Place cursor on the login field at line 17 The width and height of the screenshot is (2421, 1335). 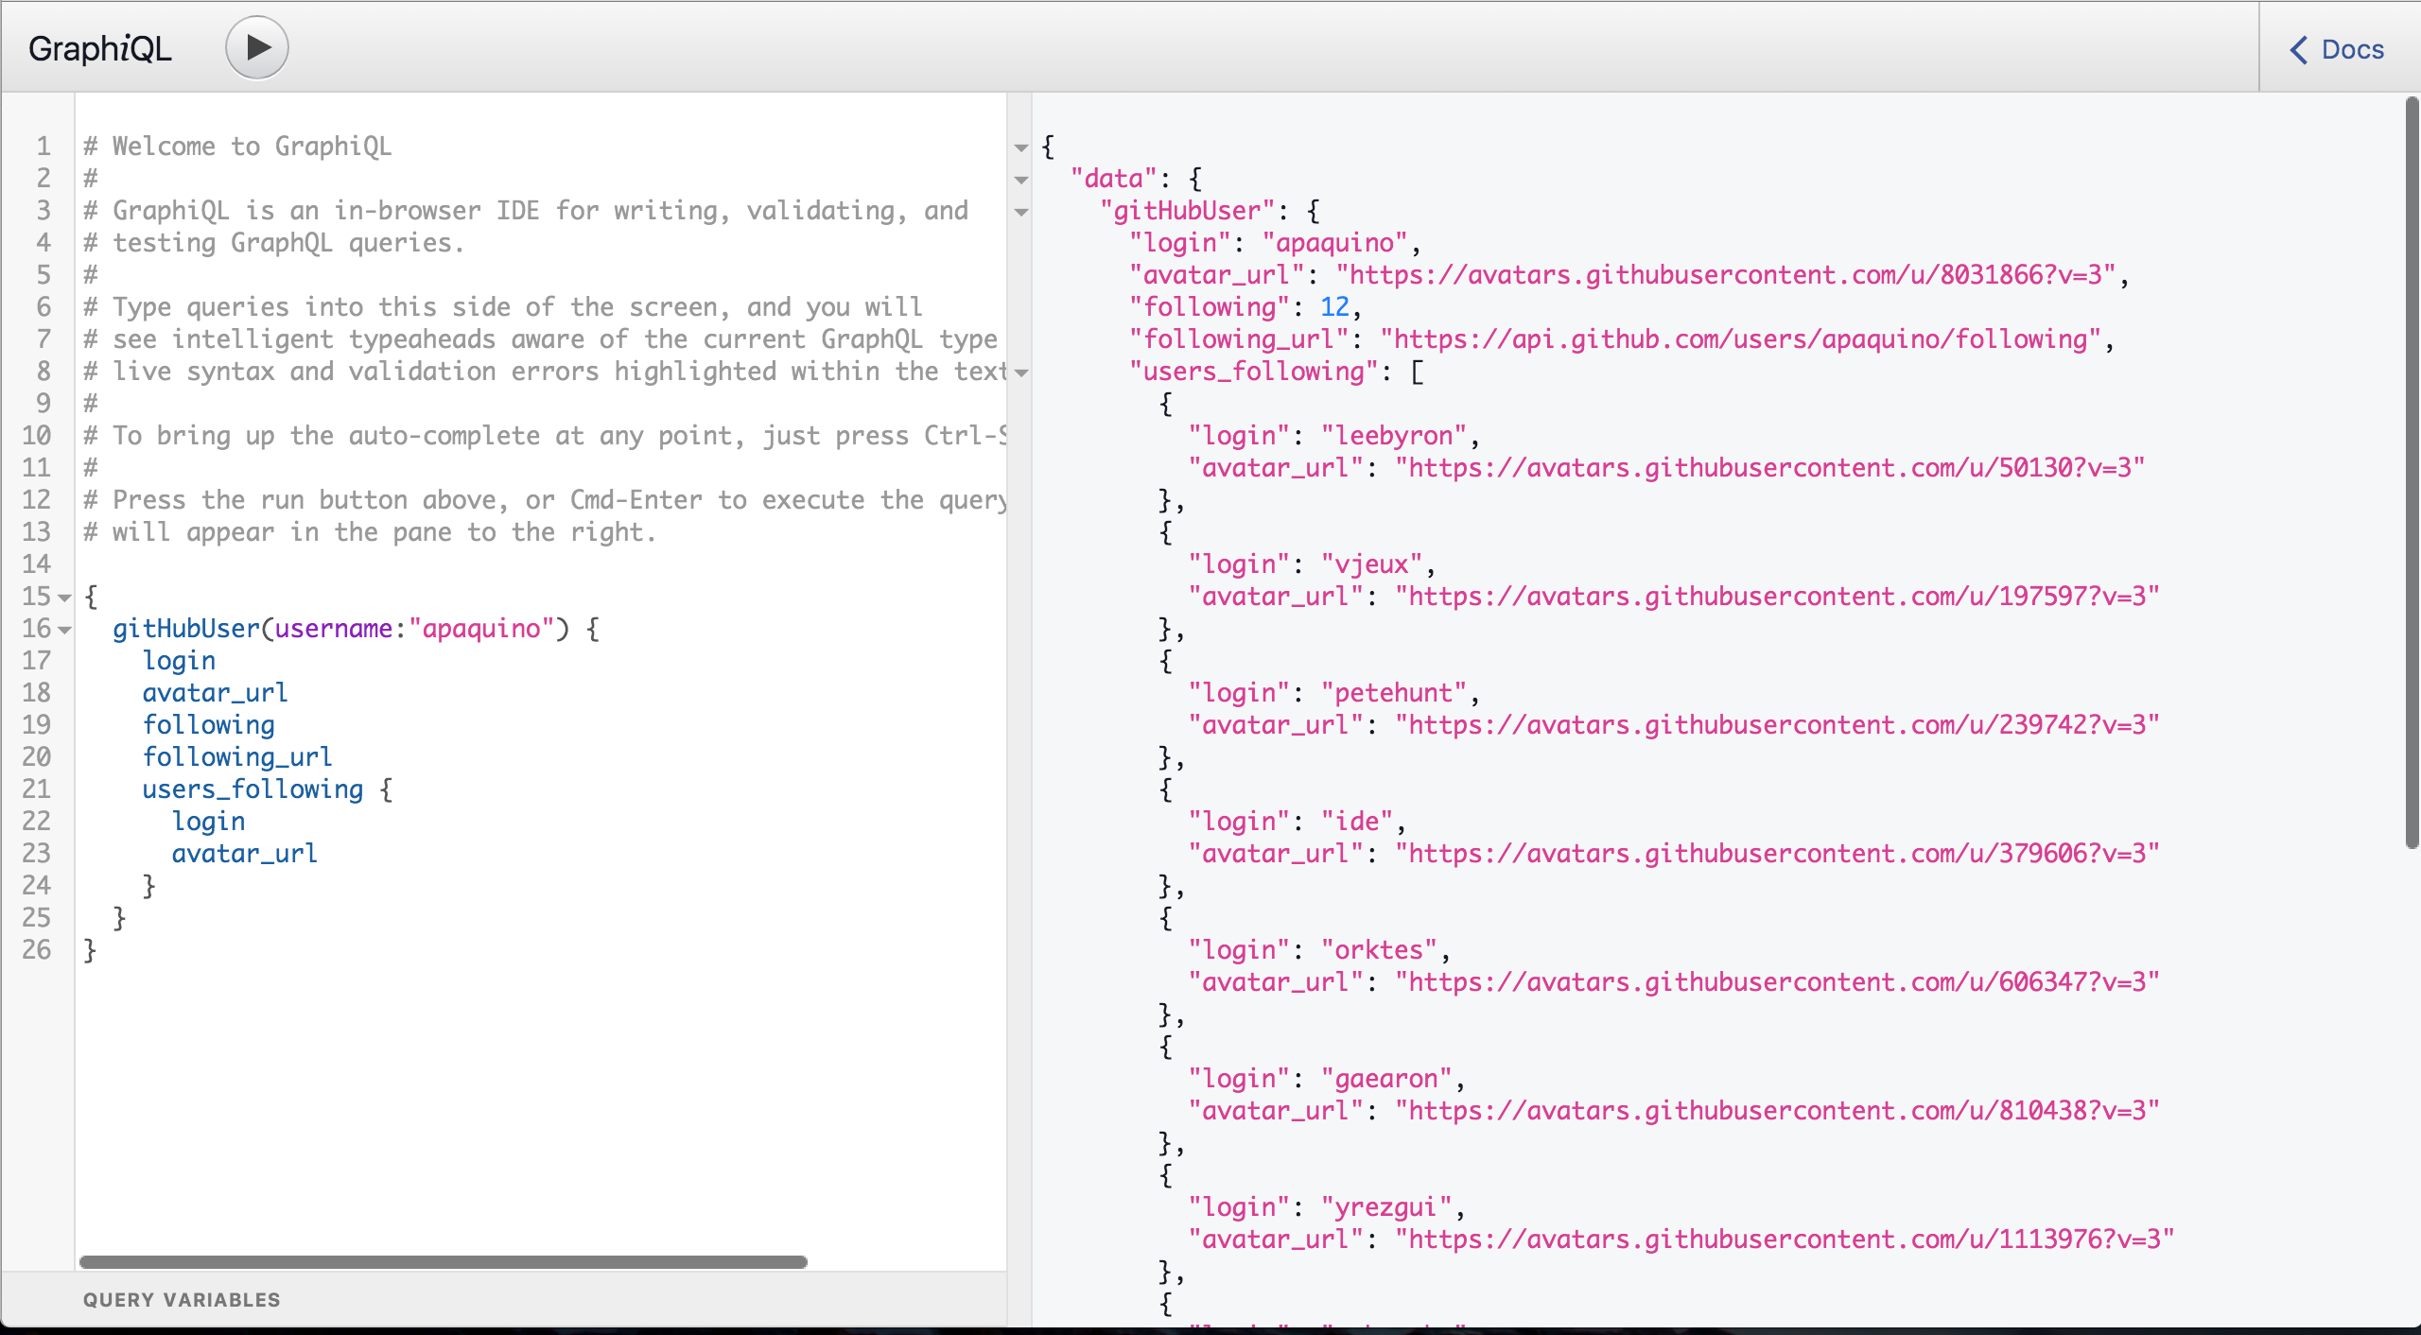click(179, 660)
